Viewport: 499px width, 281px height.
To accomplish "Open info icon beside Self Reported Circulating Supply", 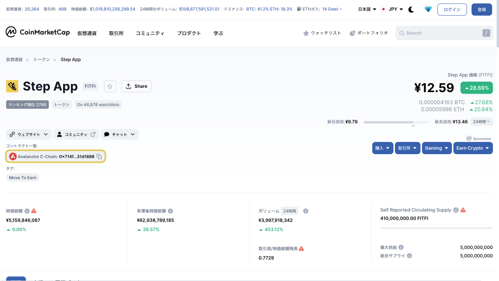I will point(456,210).
